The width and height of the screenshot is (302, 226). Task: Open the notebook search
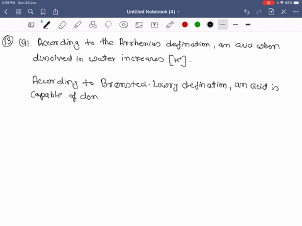31,12
